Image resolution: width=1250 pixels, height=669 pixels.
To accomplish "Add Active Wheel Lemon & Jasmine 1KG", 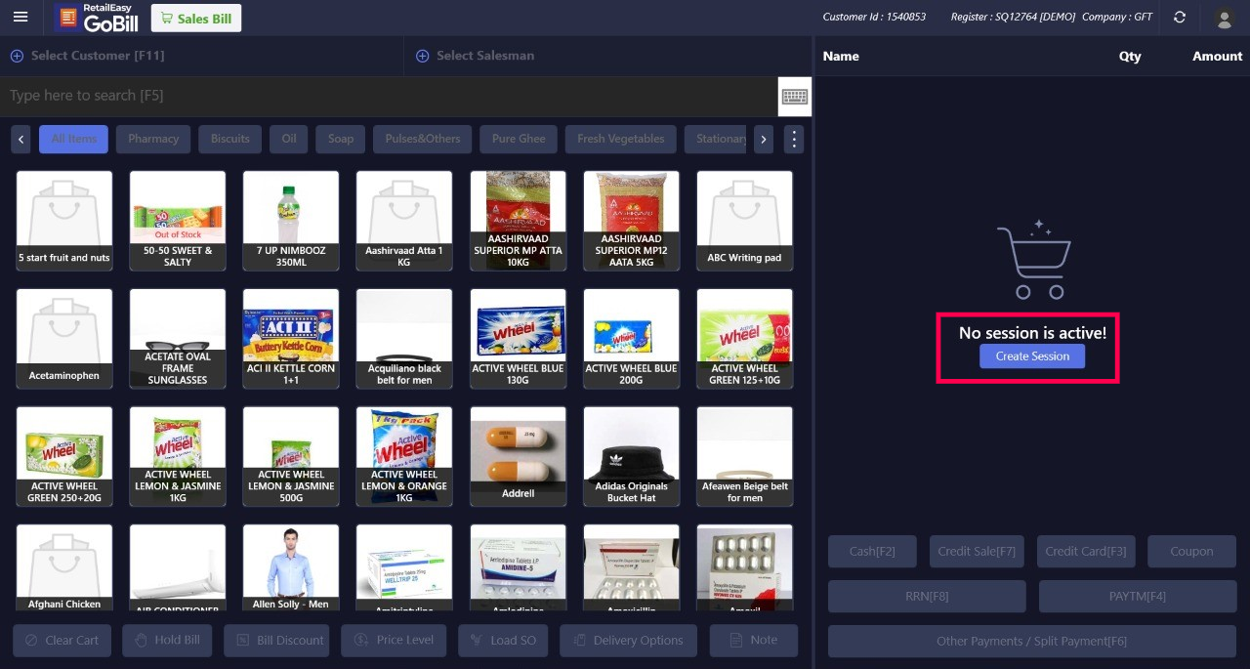I will (178, 457).
